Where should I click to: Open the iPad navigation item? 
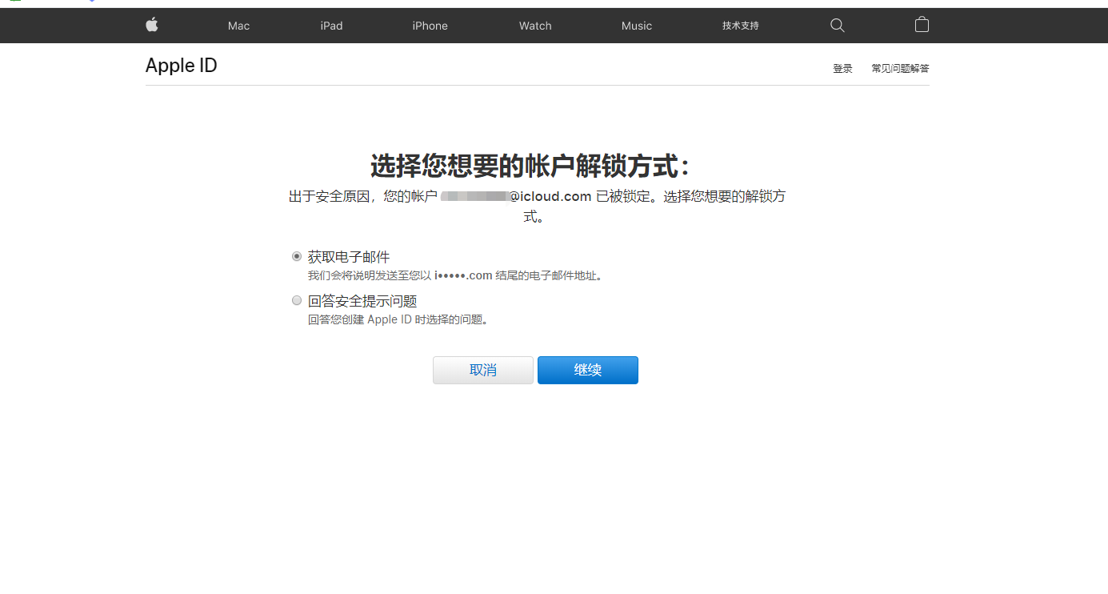[x=331, y=26]
